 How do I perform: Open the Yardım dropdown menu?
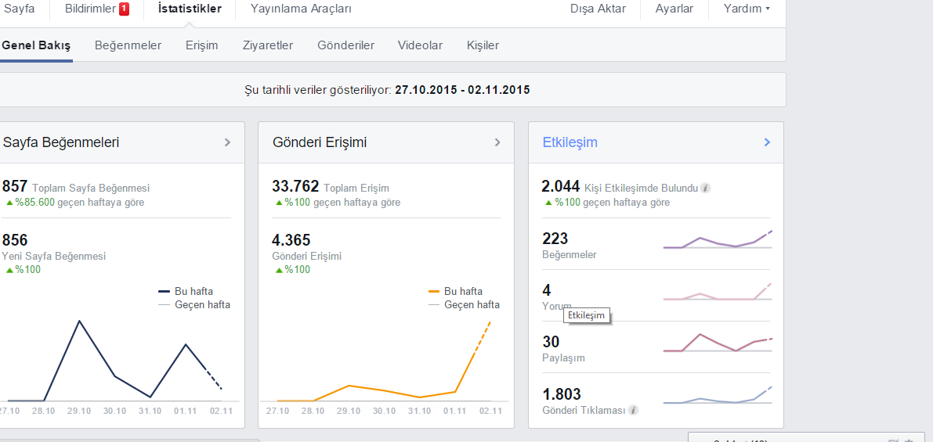point(747,9)
